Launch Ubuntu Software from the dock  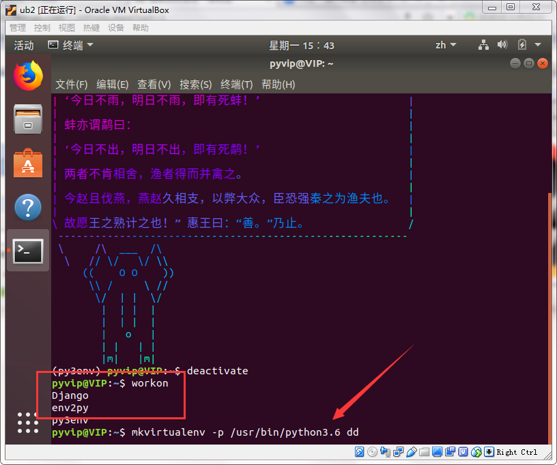(28, 163)
